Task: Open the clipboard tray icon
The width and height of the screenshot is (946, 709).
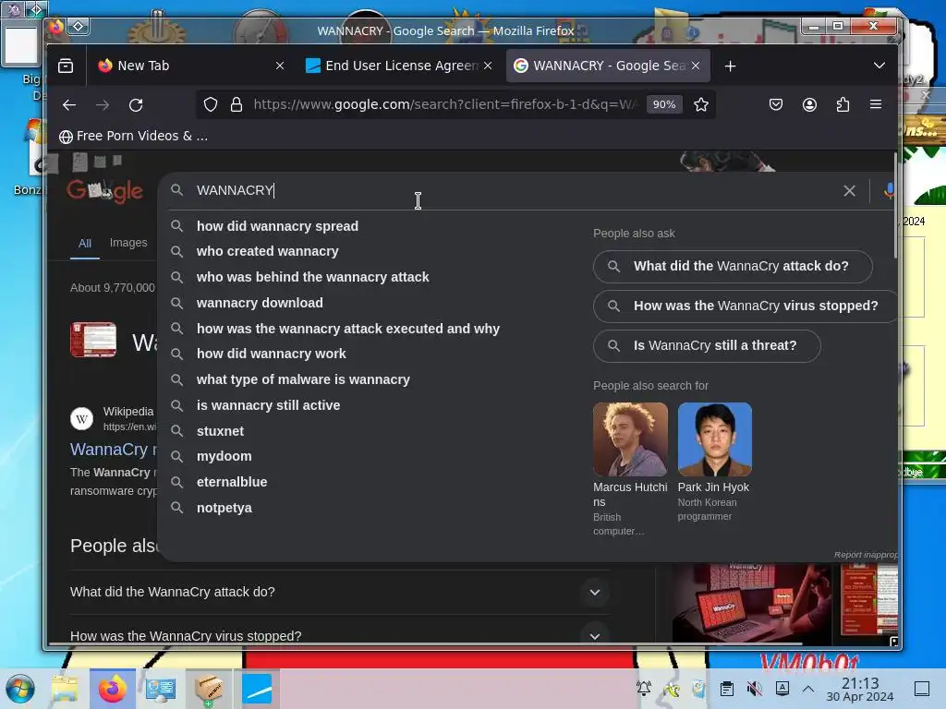Action: 727,689
